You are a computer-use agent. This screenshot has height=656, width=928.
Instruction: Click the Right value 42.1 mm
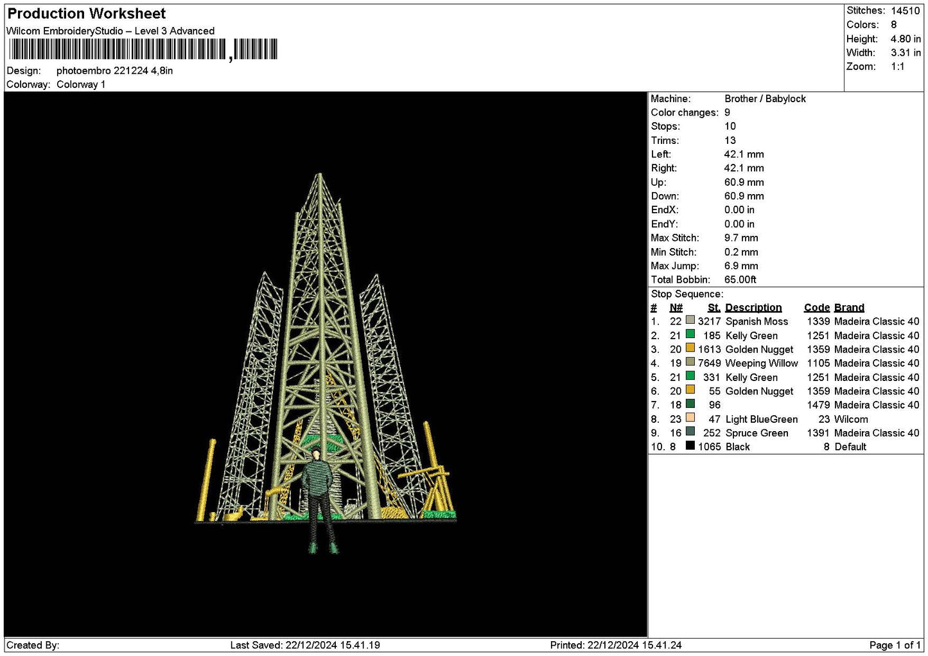(x=744, y=168)
